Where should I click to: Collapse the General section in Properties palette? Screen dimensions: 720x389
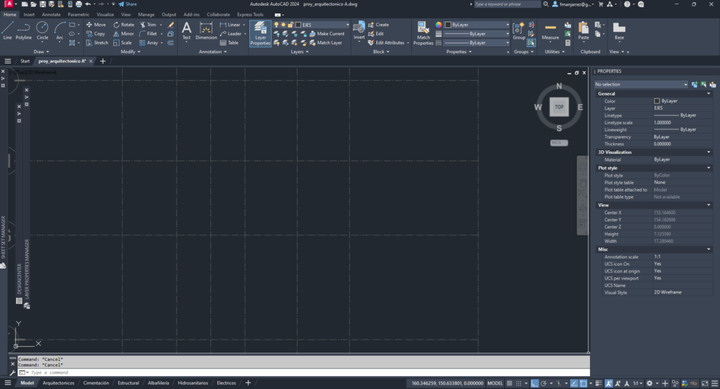tap(708, 93)
